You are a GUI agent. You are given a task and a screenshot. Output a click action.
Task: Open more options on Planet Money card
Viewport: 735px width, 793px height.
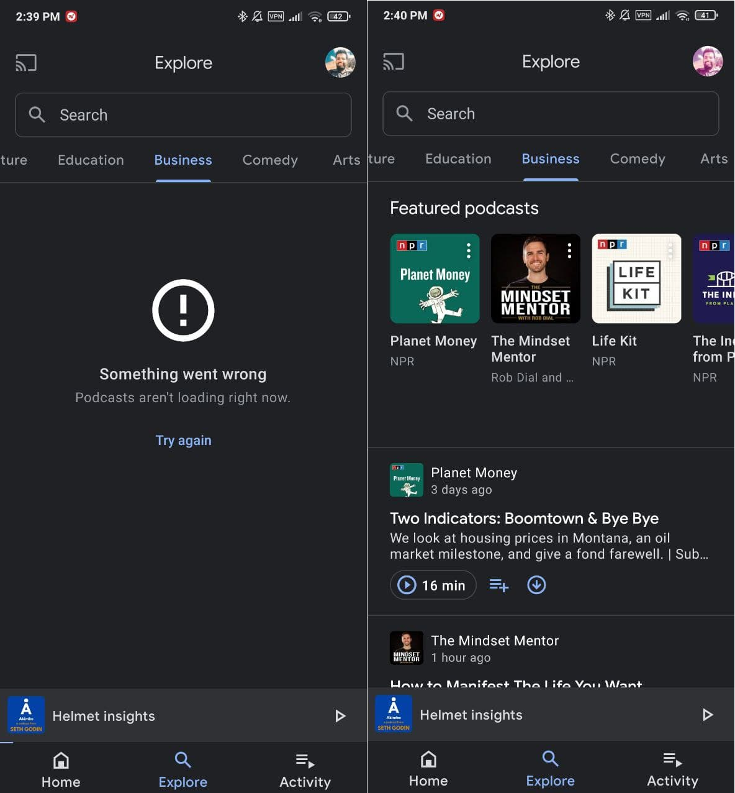[469, 250]
